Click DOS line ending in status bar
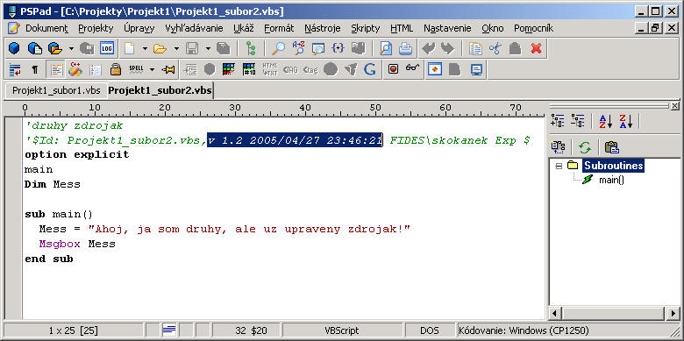684x341 pixels. [x=429, y=330]
